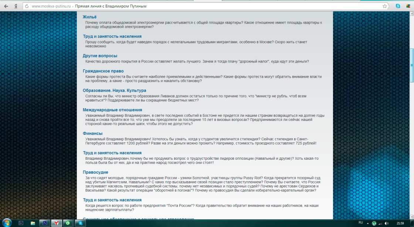Click the question about дорожный налог
414x227 pixels.
click(197, 61)
